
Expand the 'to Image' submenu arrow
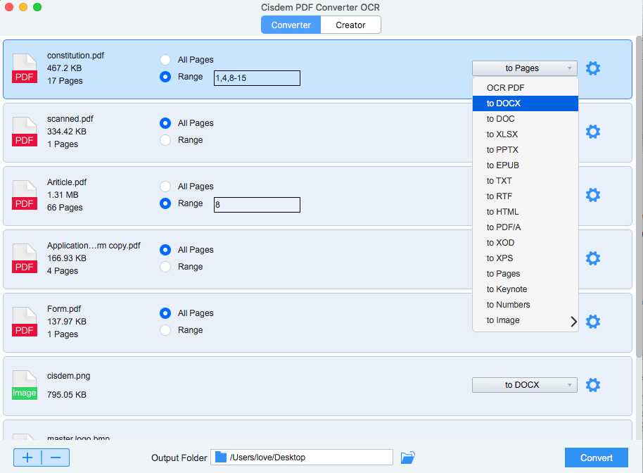(573, 322)
